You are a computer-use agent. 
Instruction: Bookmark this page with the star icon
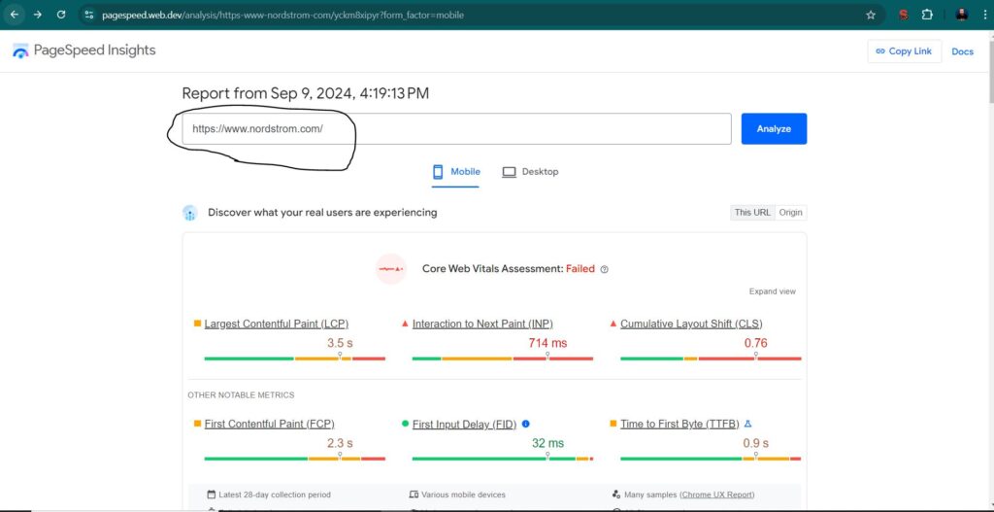coord(871,15)
